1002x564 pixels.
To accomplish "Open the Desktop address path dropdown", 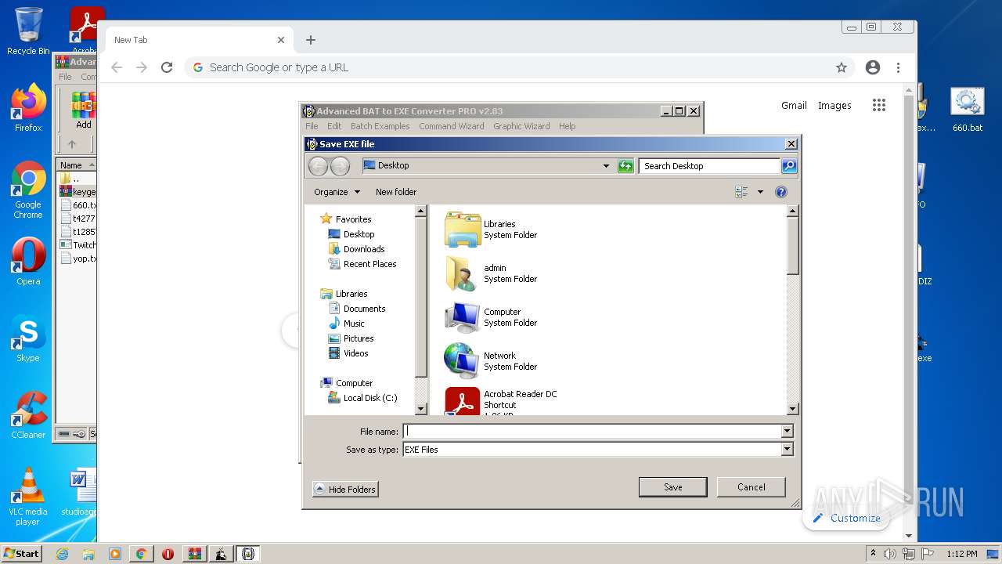I will 606,166.
